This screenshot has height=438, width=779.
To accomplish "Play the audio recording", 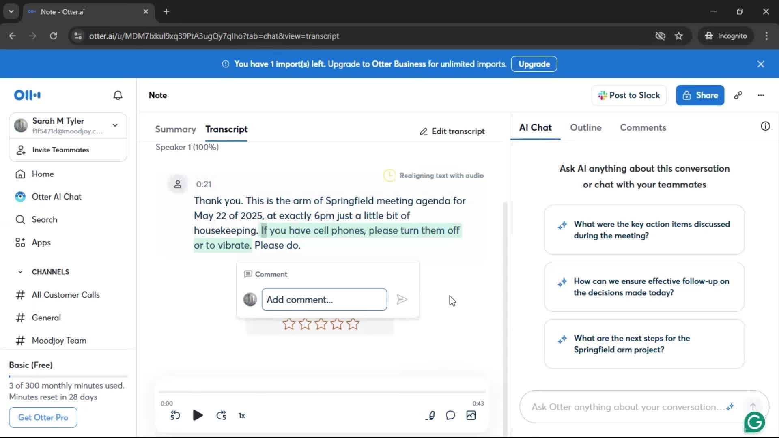I will pos(198,415).
